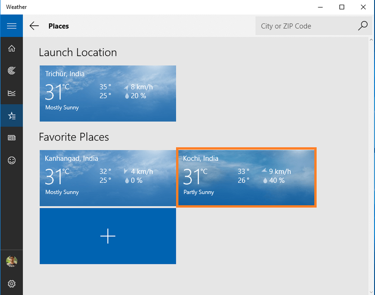Click "4 km/h" wind on Kanhangad tile

click(x=142, y=172)
